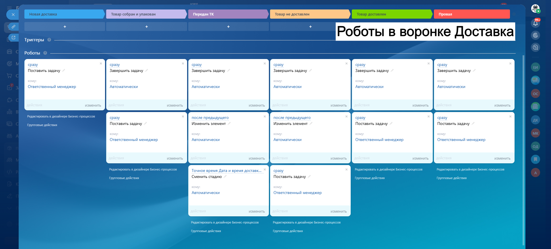Click the pencil icon beside Сменить стадию robot
This screenshot has height=249, width=551.
point(225,177)
